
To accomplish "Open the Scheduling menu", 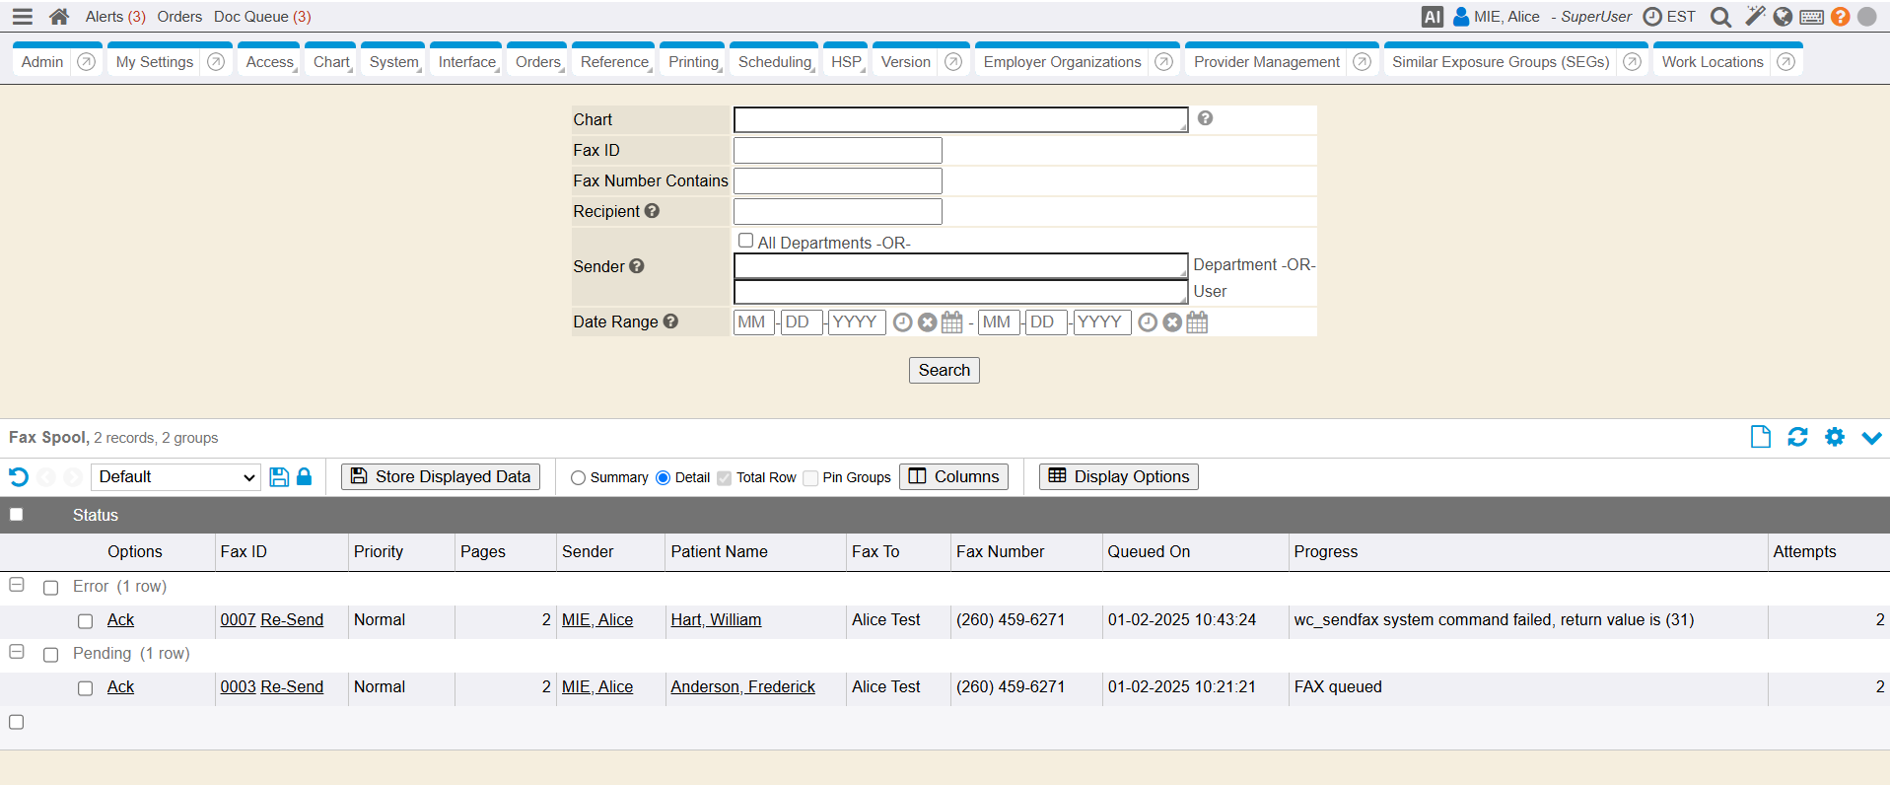I will [x=775, y=62].
